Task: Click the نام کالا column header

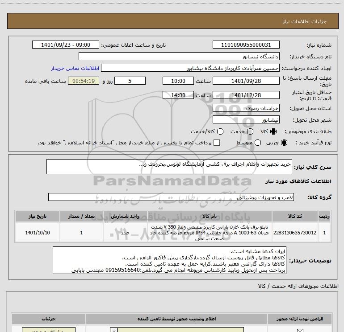Action: click(210, 216)
